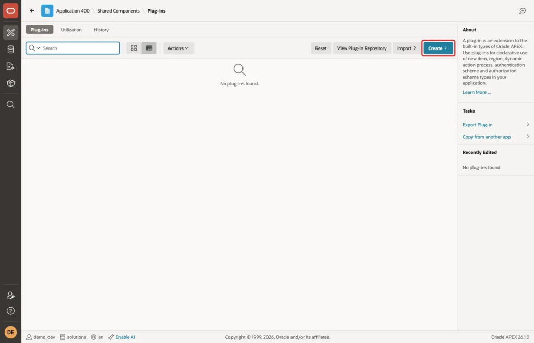Switch to the icons grid view

[x=134, y=48]
